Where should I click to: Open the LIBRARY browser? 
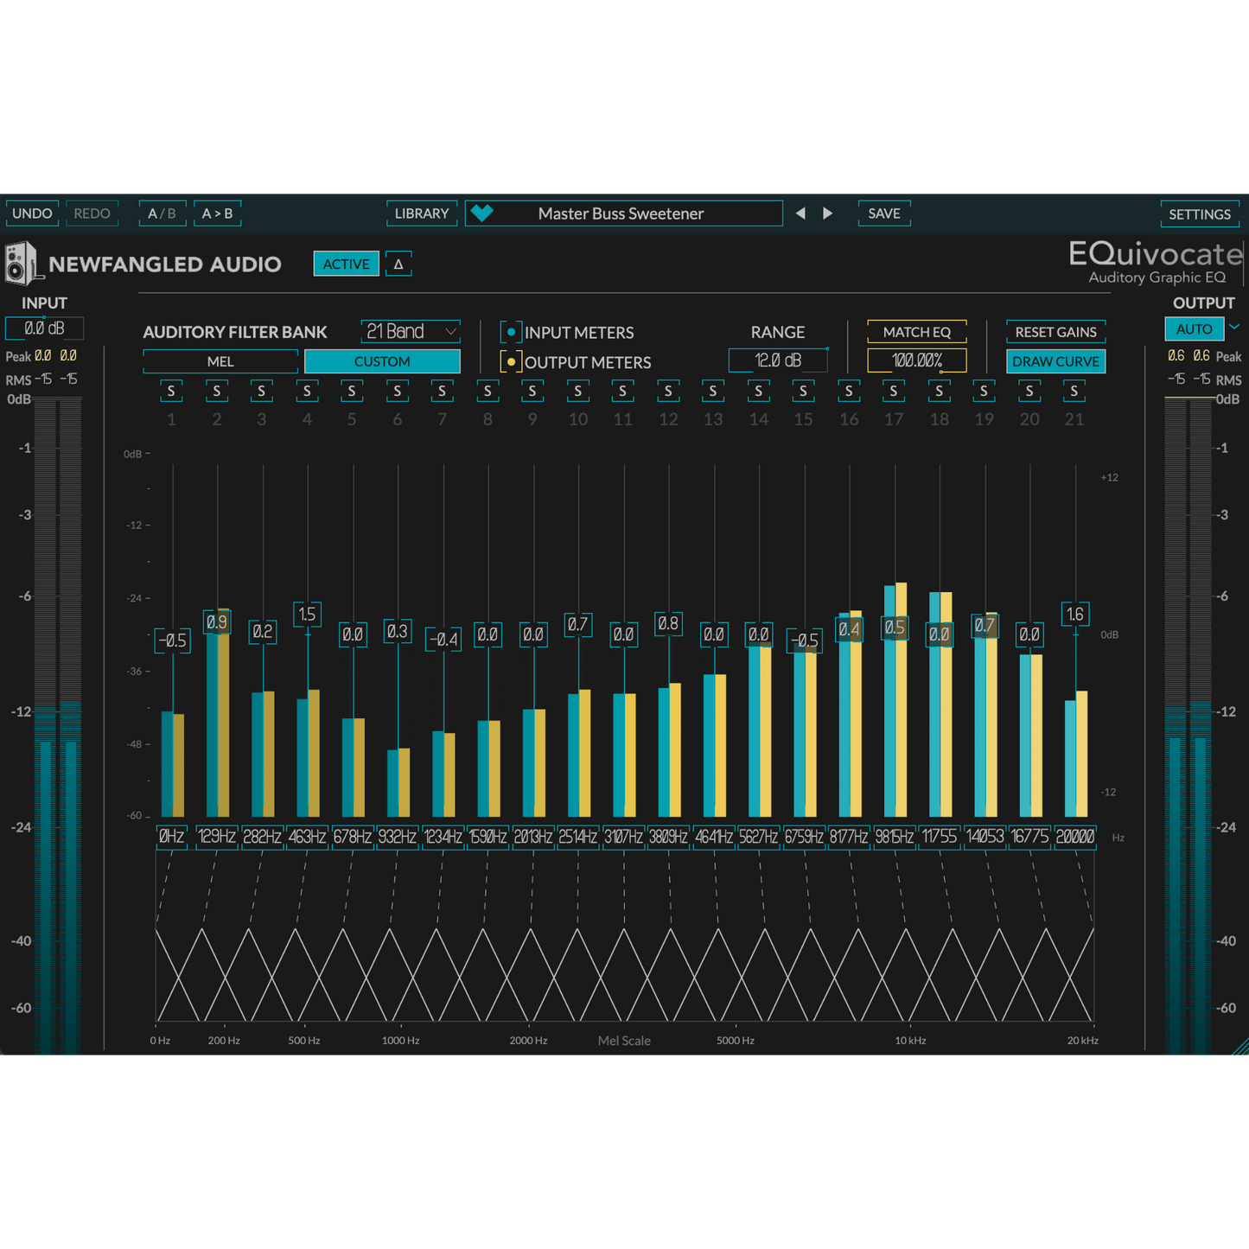[x=422, y=213]
